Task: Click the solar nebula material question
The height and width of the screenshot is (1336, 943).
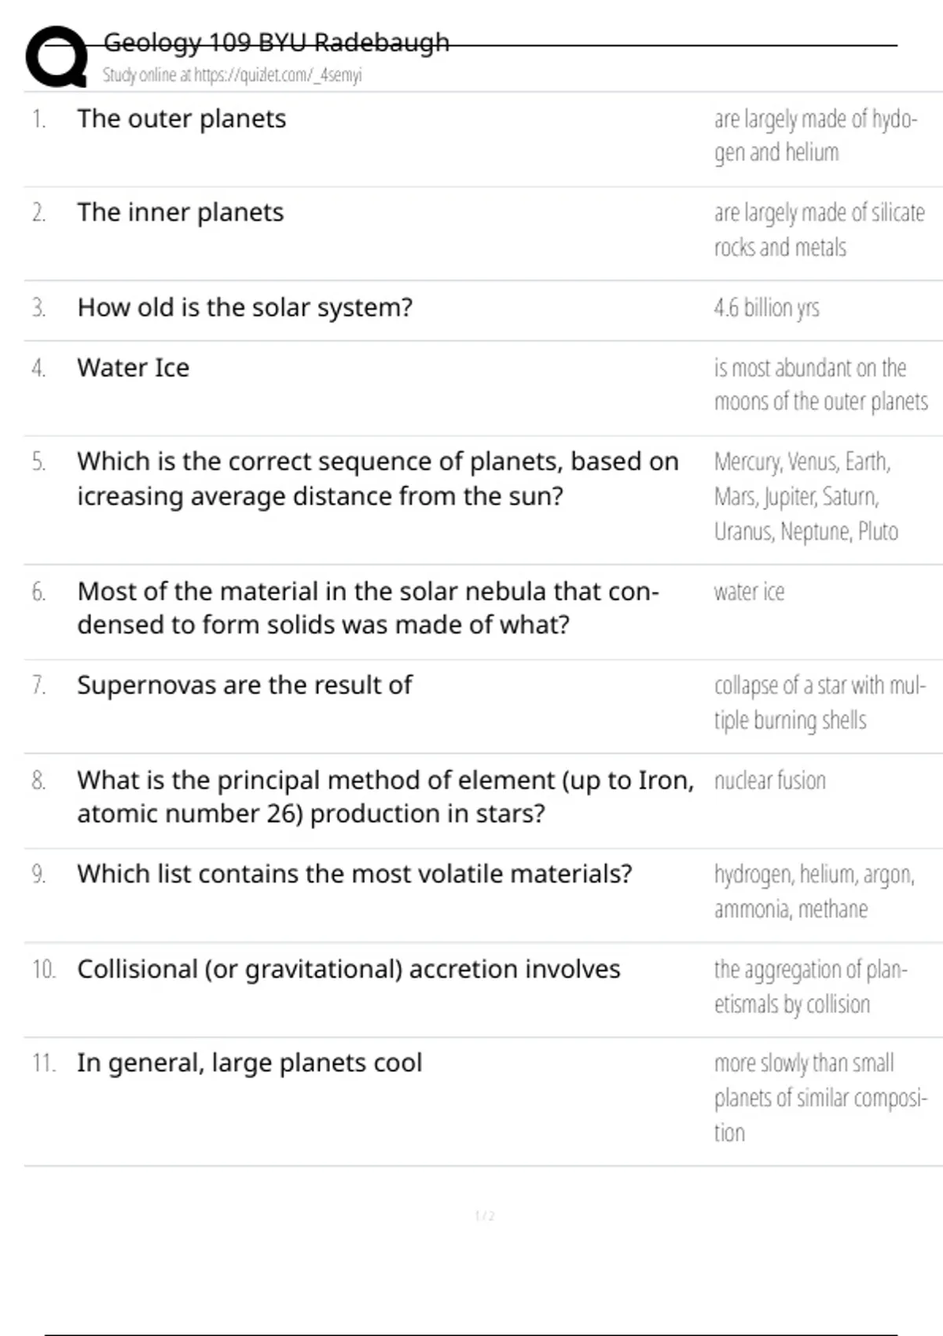Action: [368, 607]
